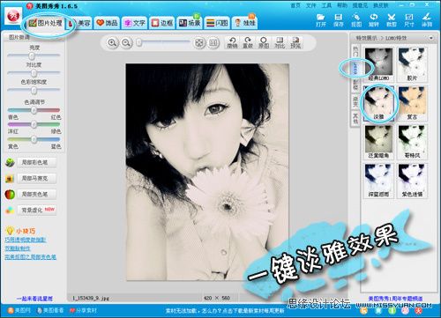Apply the 哥特风 gothic effect thumbnail
The height and width of the screenshot is (318, 441).
click(x=412, y=142)
